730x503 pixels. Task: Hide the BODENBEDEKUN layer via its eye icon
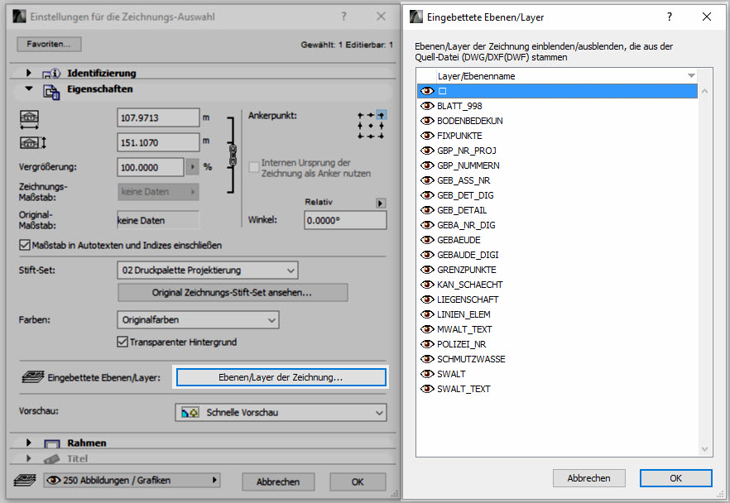point(427,121)
